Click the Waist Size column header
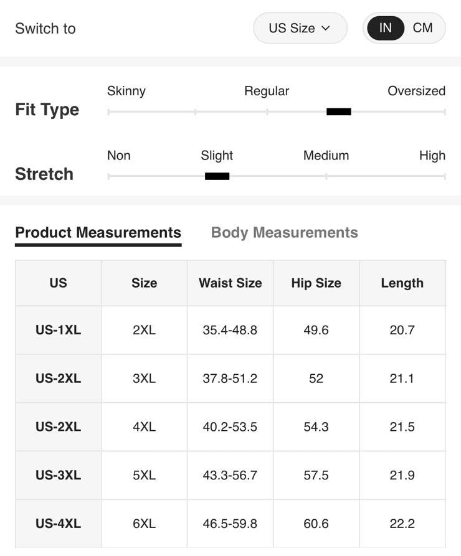 [230, 283]
